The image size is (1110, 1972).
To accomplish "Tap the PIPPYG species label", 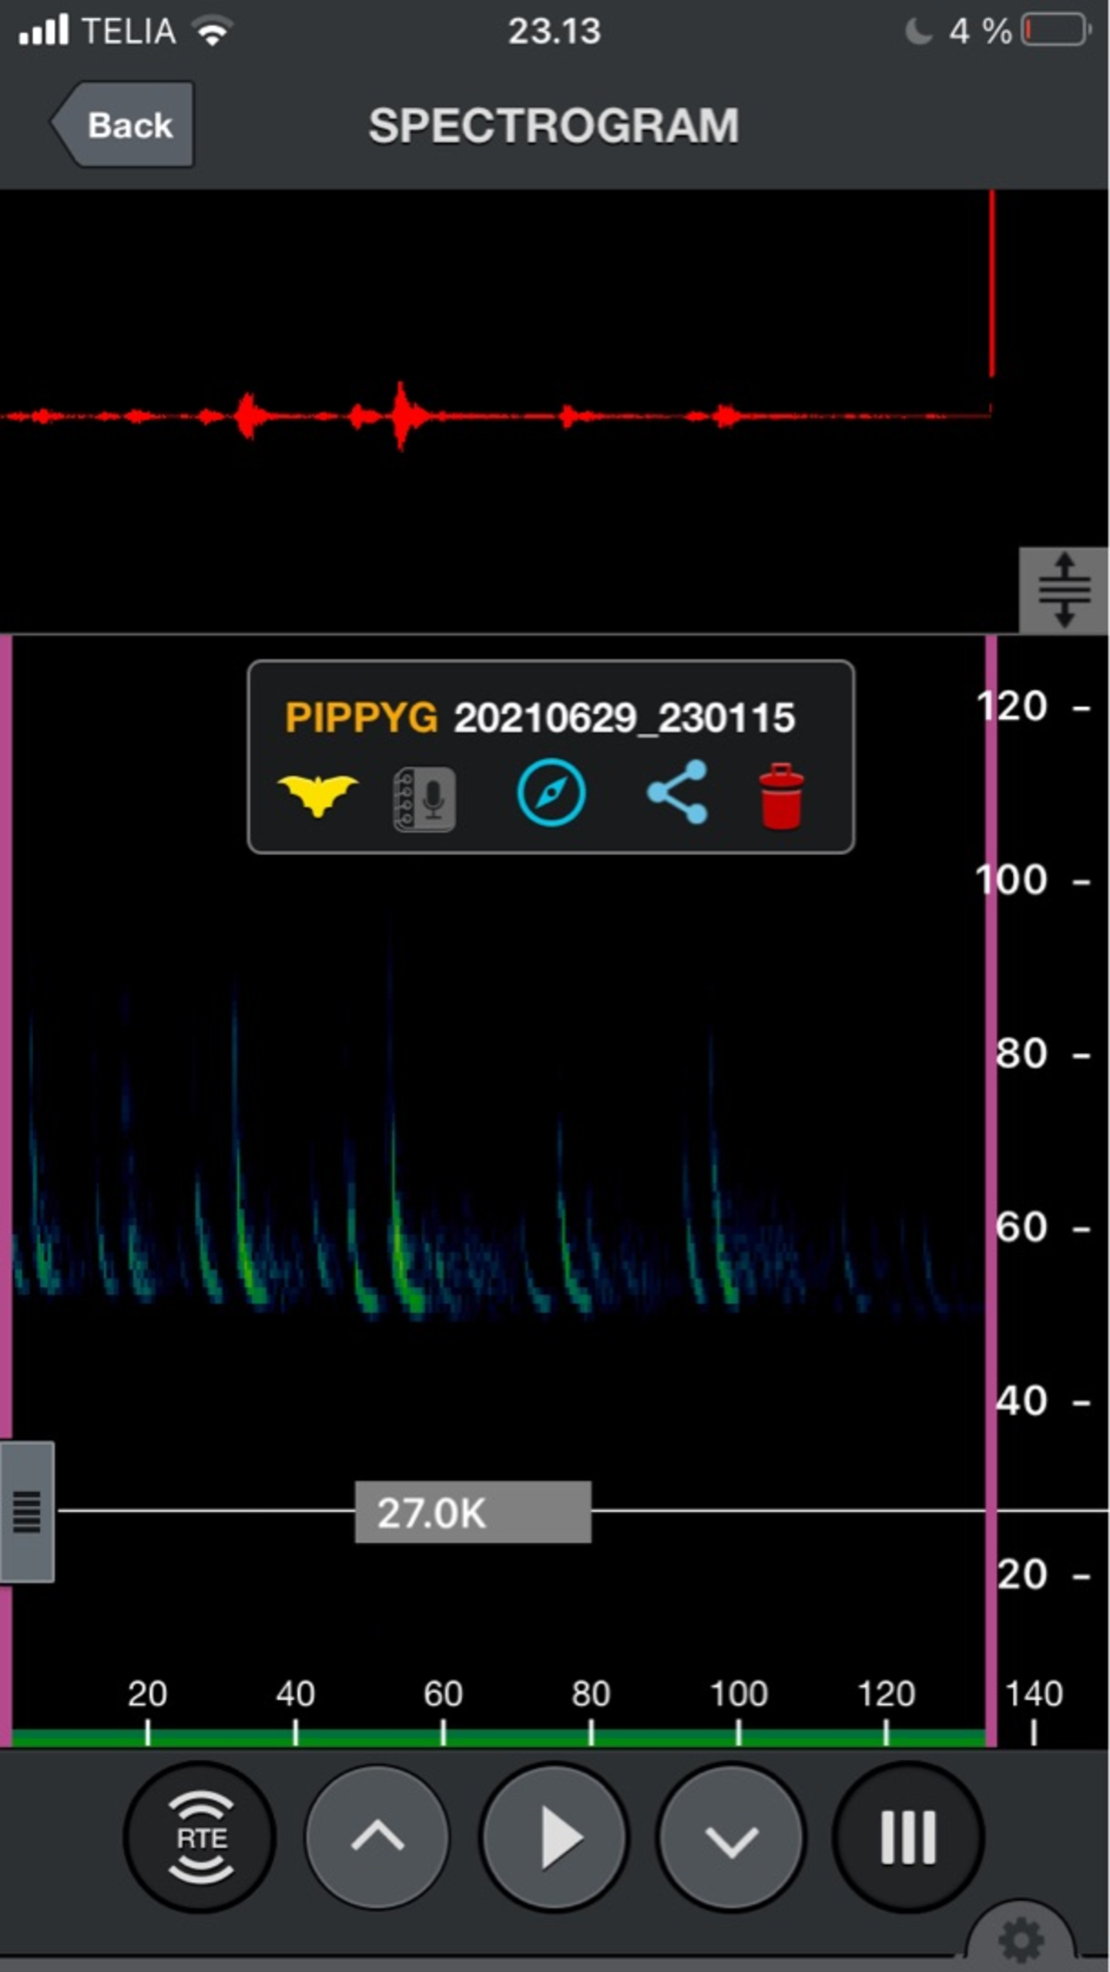I will tap(360, 717).
